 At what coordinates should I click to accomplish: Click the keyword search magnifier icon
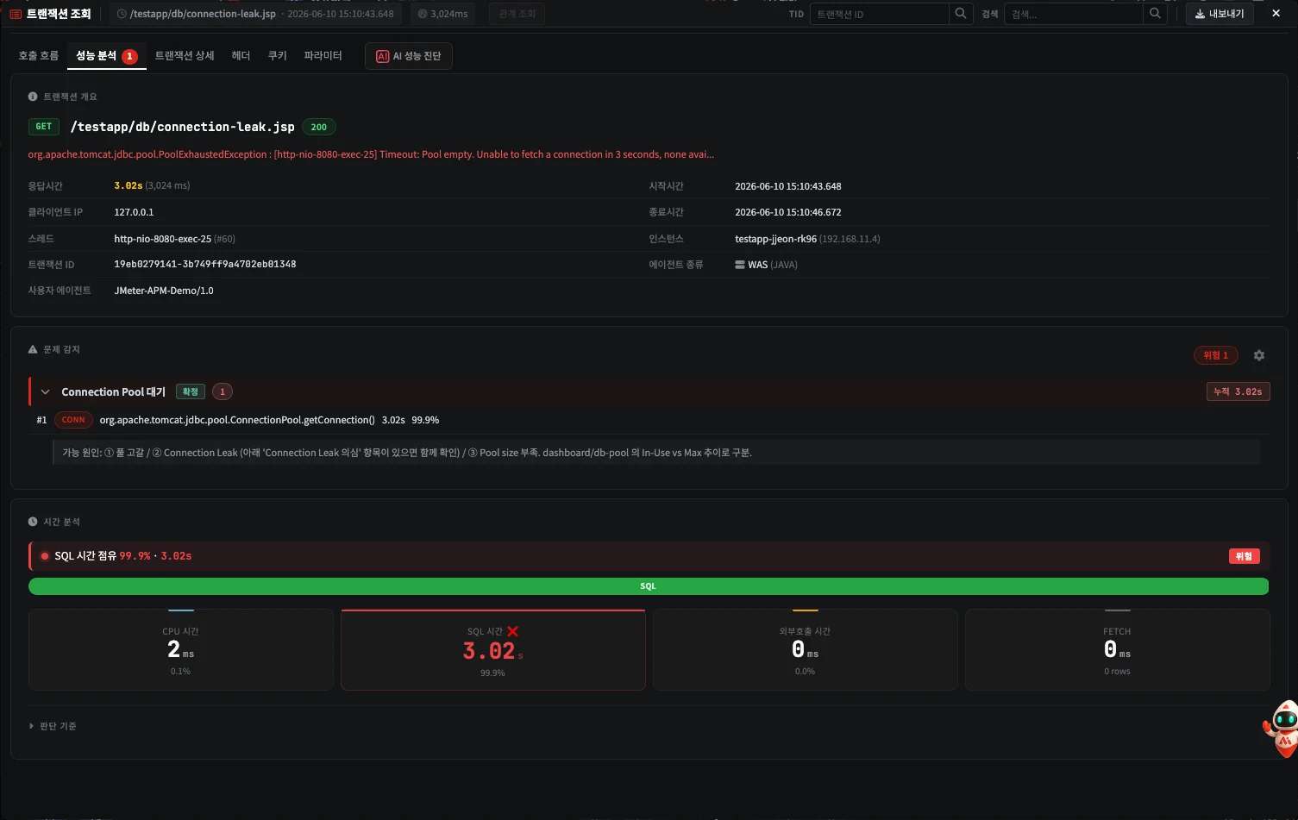tap(1155, 14)
